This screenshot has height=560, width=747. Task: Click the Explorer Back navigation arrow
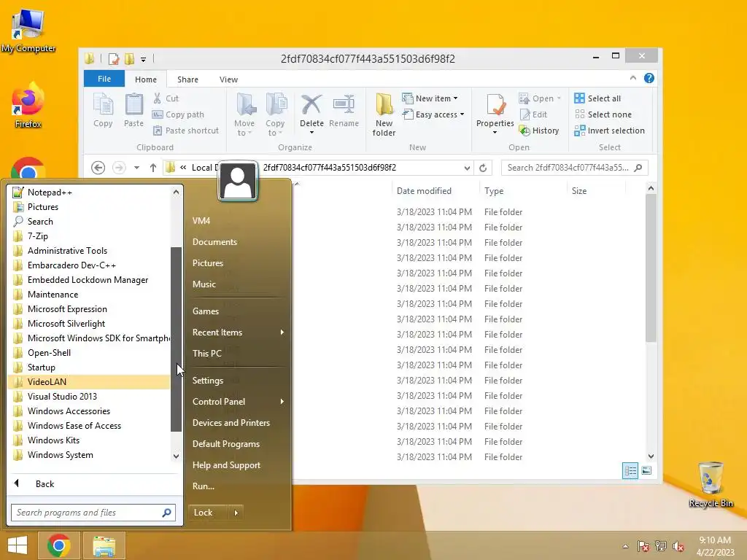98,168
